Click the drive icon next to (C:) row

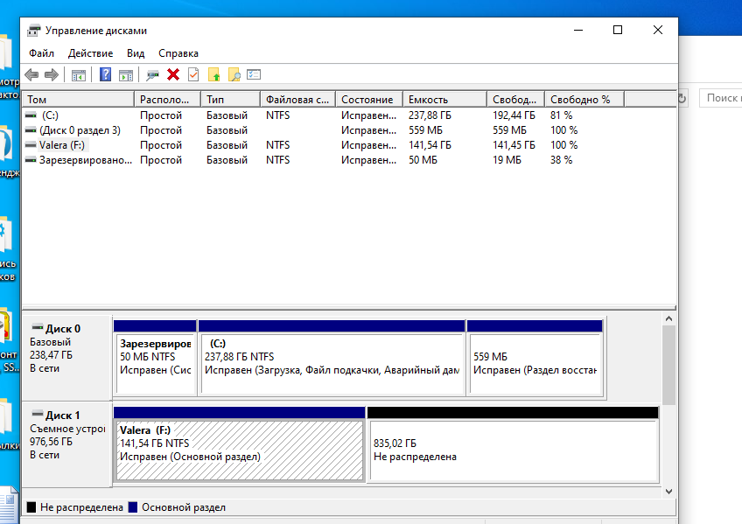pyautogui.click(x=31, y=115)
